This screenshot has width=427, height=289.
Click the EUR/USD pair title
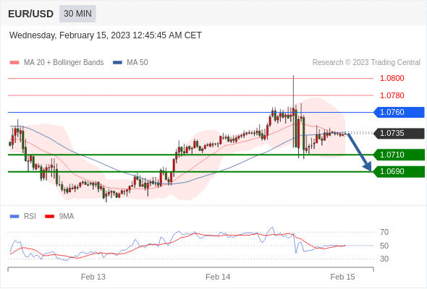click(31, 14)
